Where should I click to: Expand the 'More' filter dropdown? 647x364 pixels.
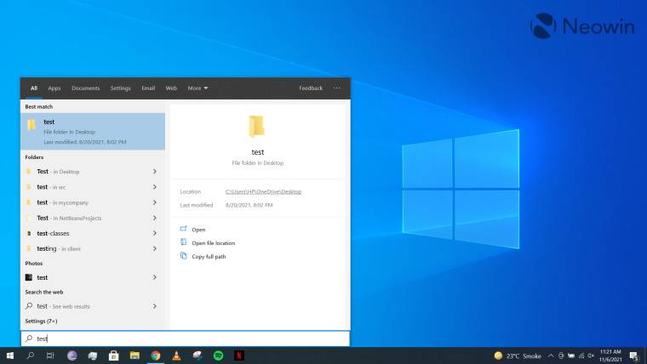click(x=198, y=88)
